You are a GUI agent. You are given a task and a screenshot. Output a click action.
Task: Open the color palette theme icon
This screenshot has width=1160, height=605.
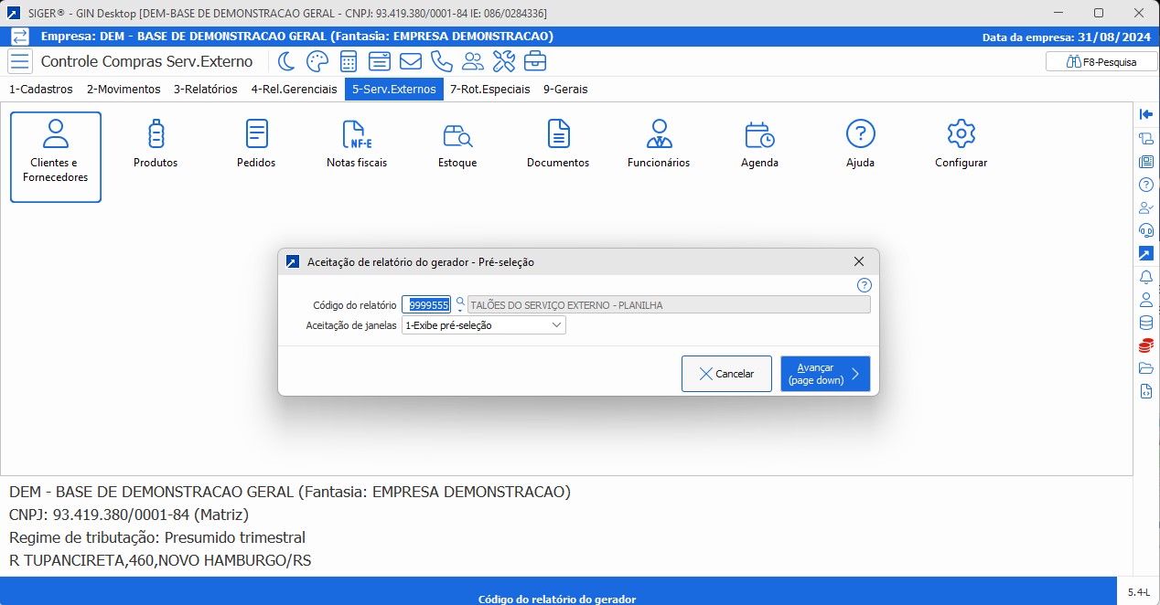pyautogui.click(x=317, y=61)
